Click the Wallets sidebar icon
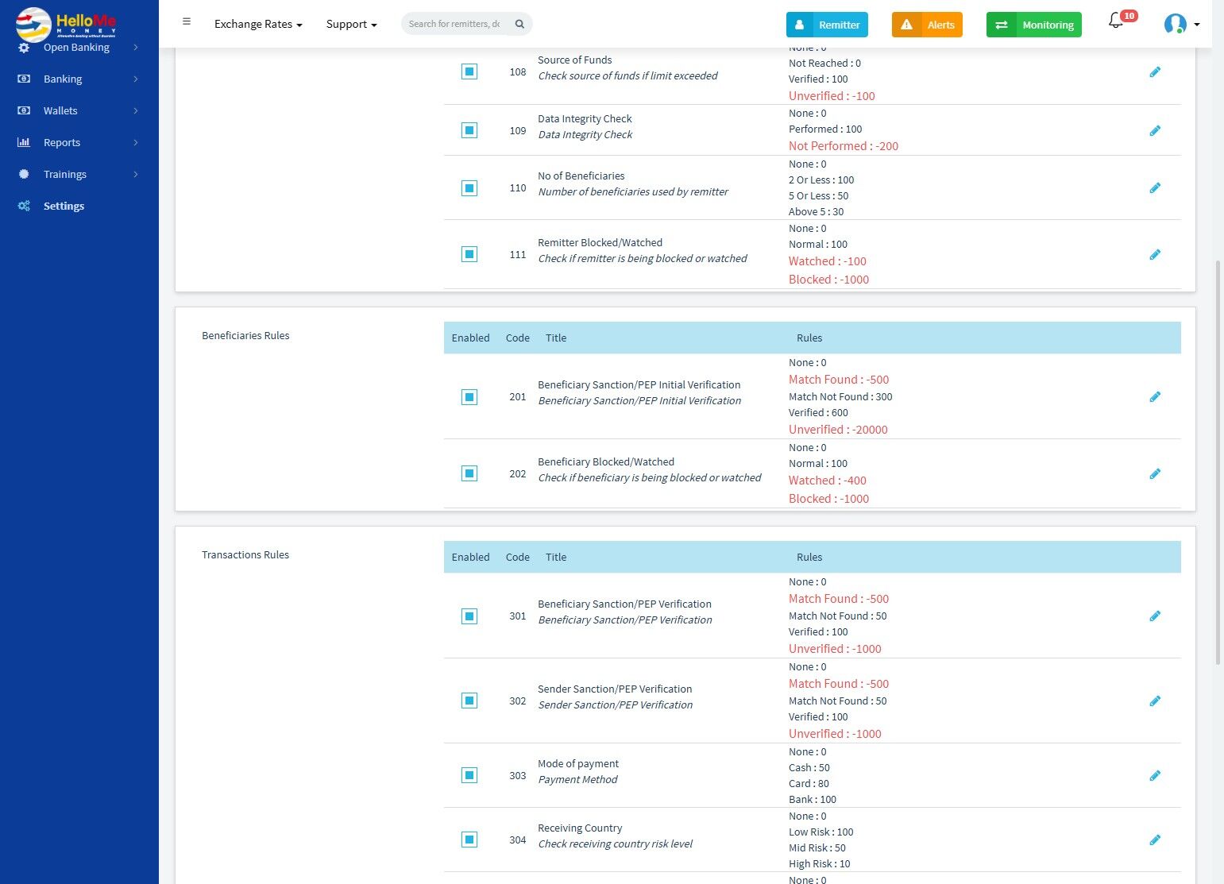The width and height of the screenshot is (1224, 884). click(24, 110)
